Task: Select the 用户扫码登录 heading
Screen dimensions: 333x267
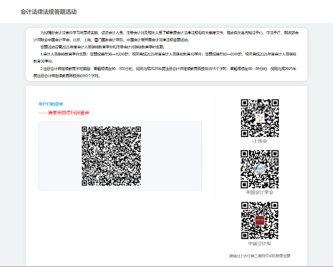Action: pos(51,104)
